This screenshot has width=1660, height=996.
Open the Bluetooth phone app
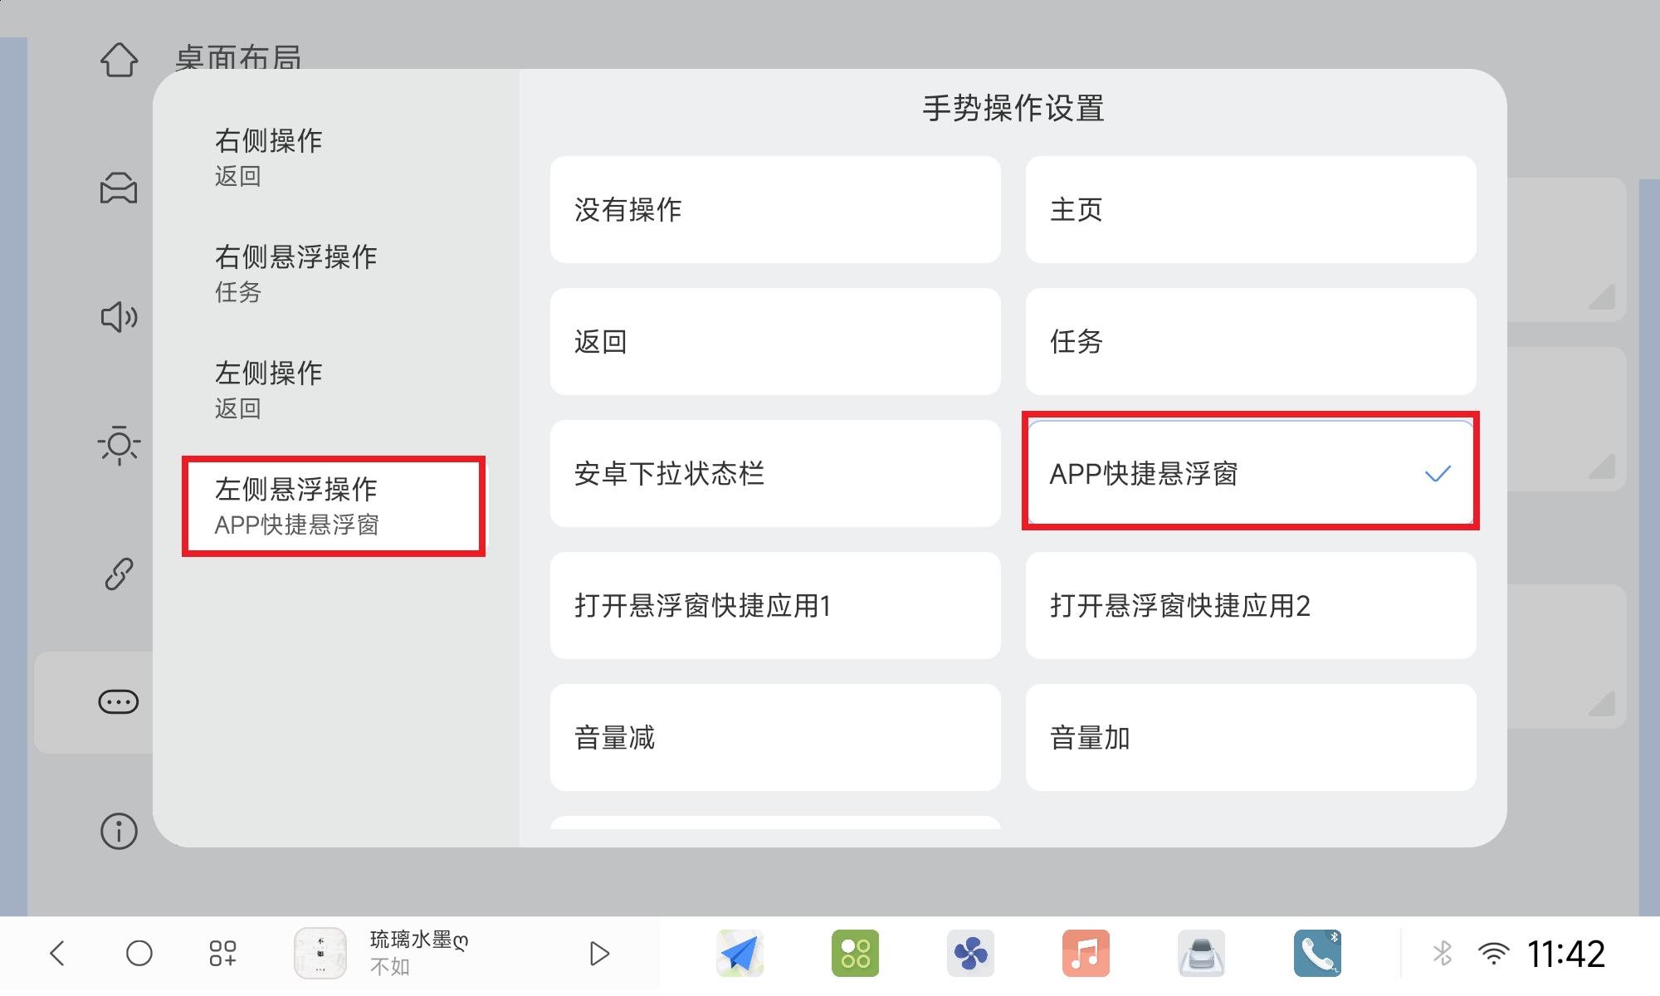(x=1316, y=953)
